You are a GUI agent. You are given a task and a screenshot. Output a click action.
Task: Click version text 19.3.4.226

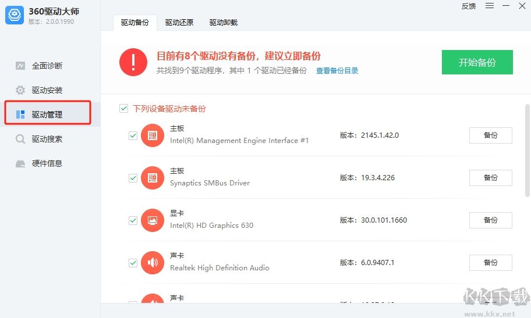click(378, 178)
